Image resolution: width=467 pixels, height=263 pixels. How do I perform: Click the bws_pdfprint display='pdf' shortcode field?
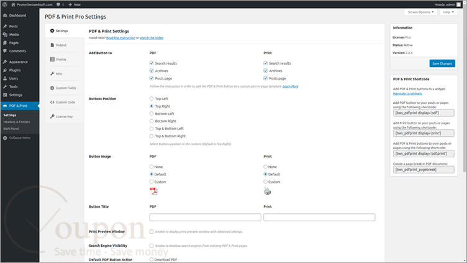(x=424, y=113)
